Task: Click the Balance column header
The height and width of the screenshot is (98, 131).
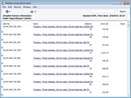Action: (88, 24)
